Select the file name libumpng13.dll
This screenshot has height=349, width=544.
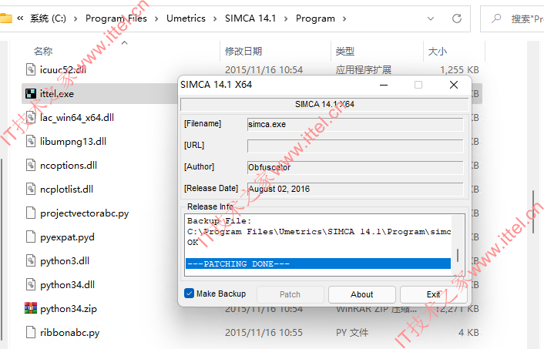pyautogui.click(x=73, y=142)
